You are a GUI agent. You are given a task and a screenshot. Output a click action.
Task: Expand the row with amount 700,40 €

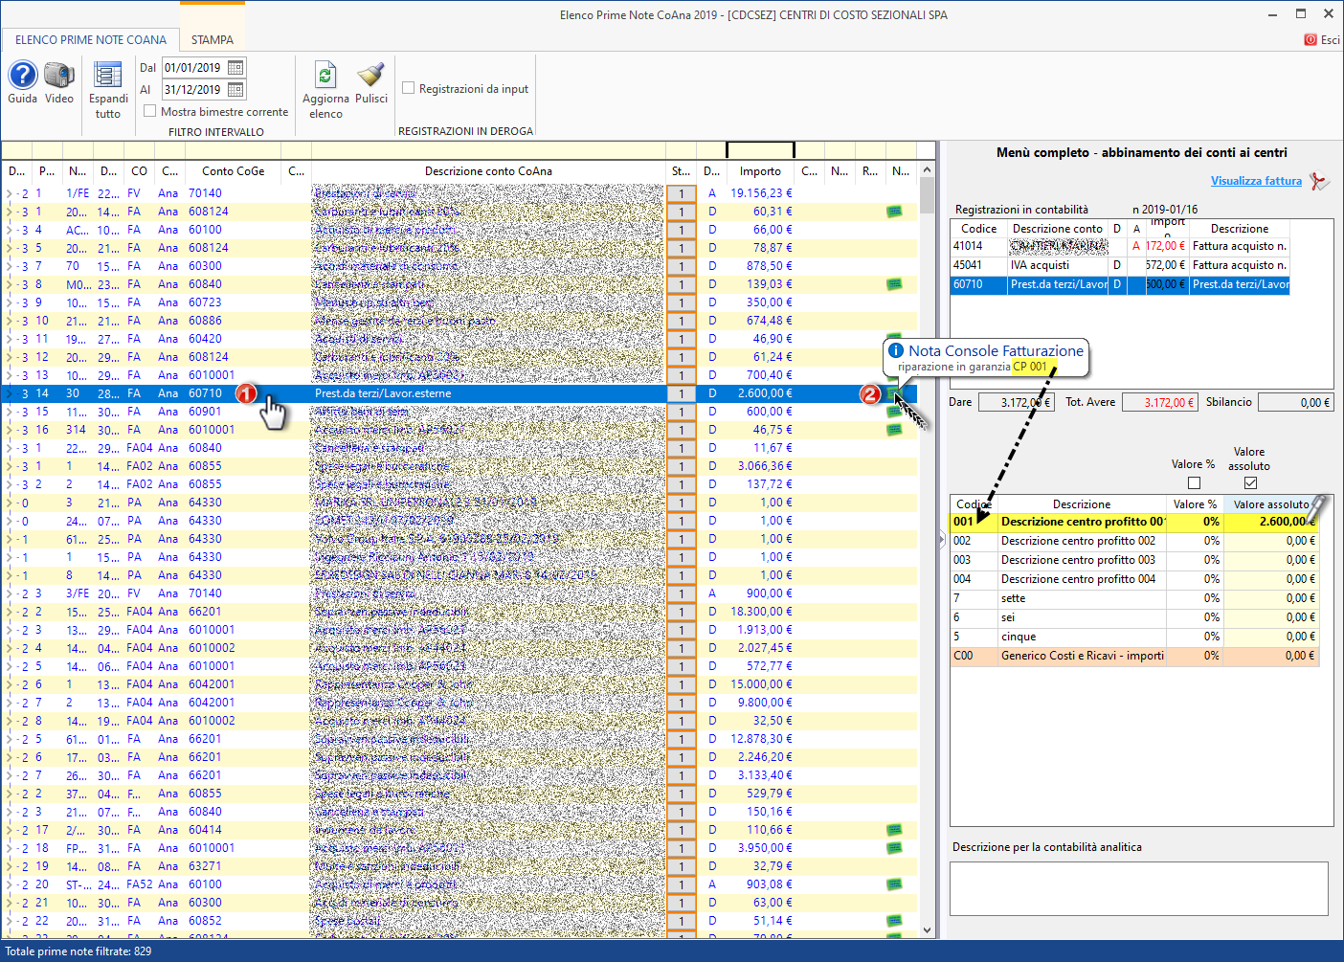(x=10, y=375)
